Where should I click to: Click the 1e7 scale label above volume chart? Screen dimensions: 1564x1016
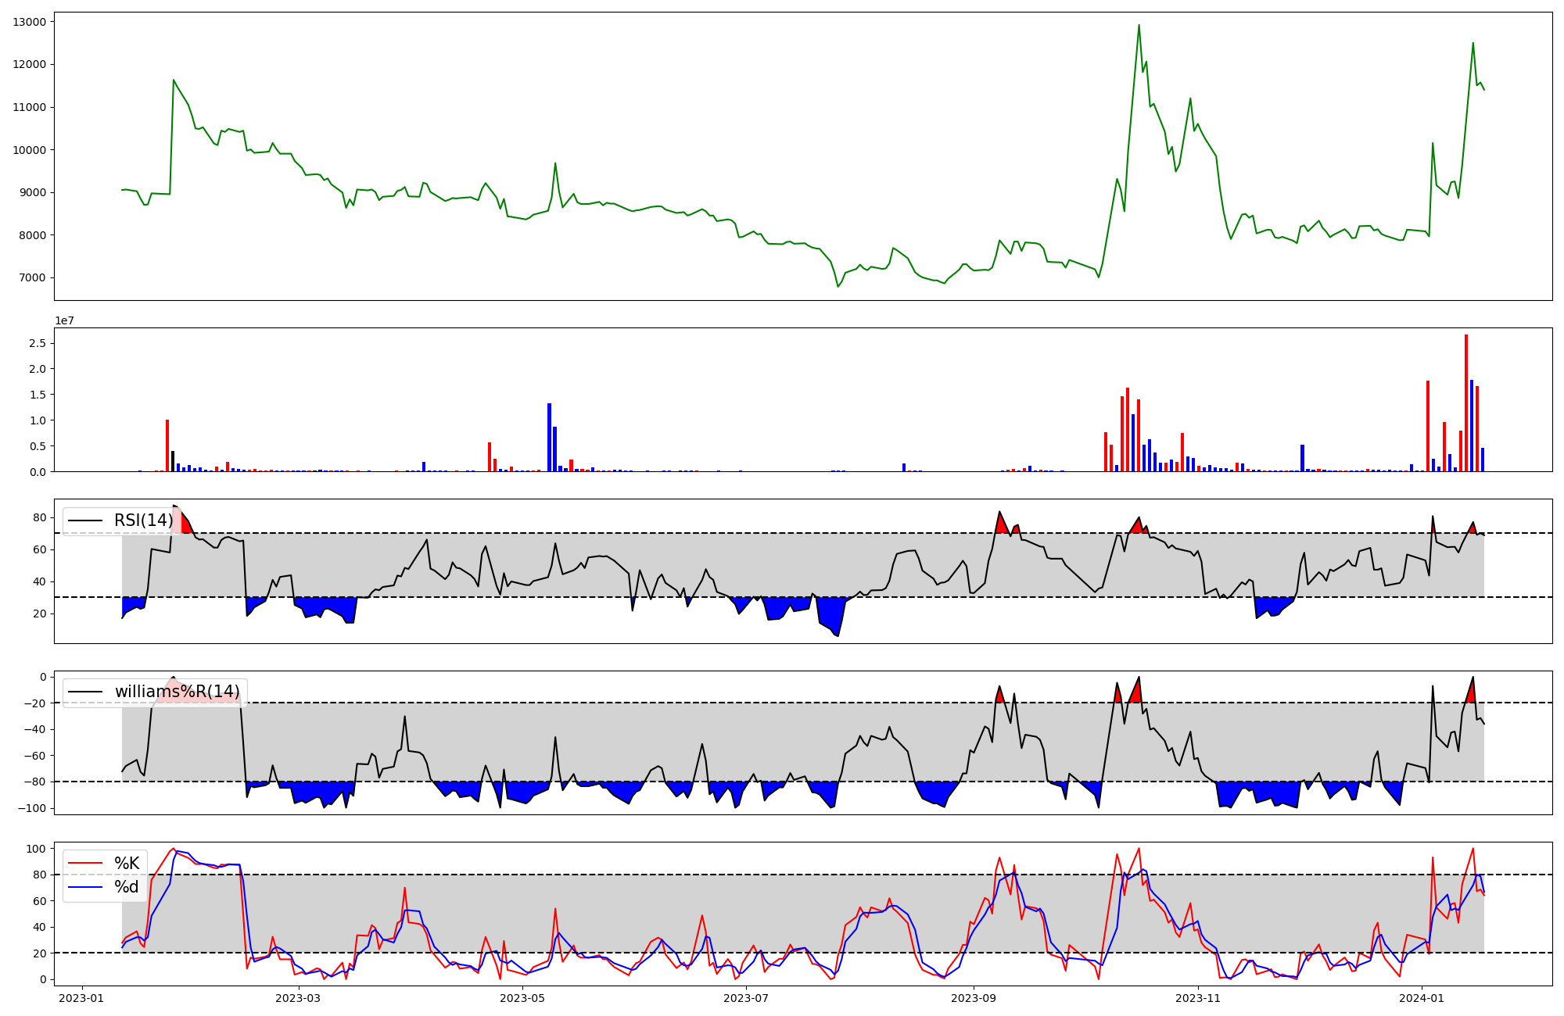pyautogui.click(x=64, y=320)
